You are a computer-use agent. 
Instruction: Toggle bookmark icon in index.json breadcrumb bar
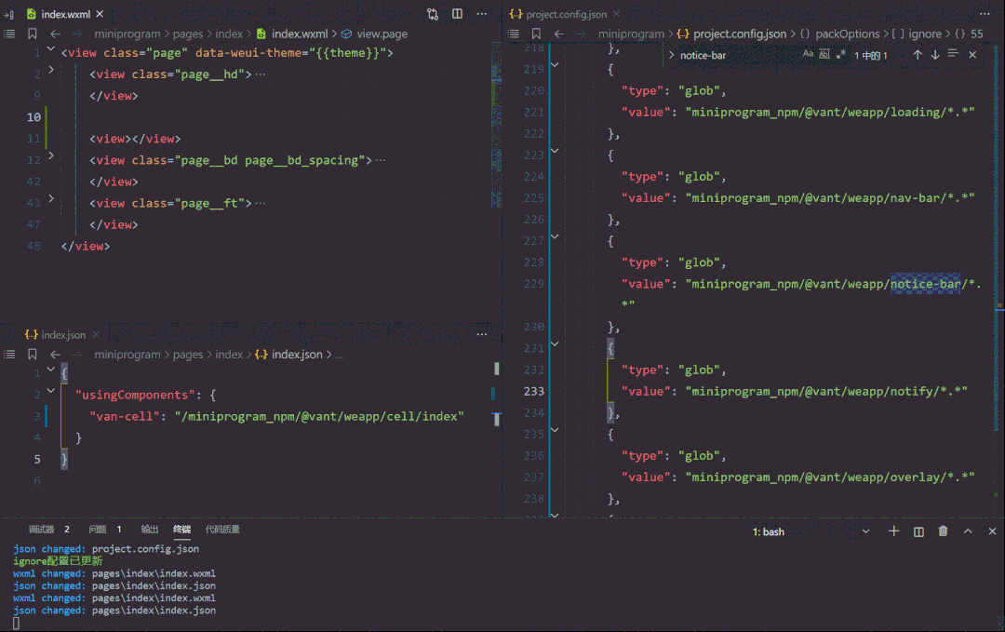click(x=32, y=354)
